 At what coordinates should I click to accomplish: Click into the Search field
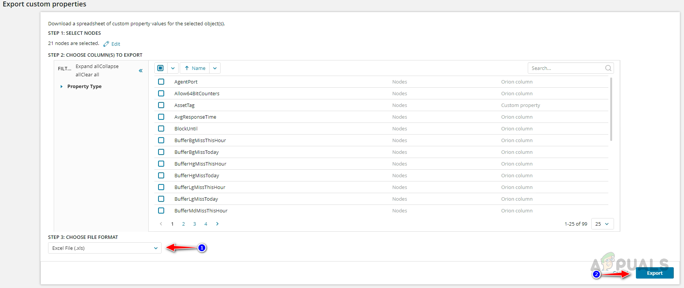click(566, 68)
